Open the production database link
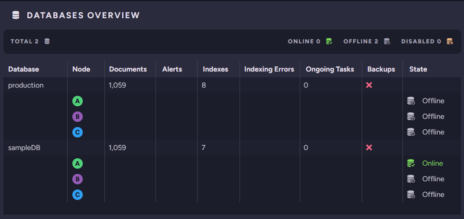The image size is (464, 219). pos(26,85)
